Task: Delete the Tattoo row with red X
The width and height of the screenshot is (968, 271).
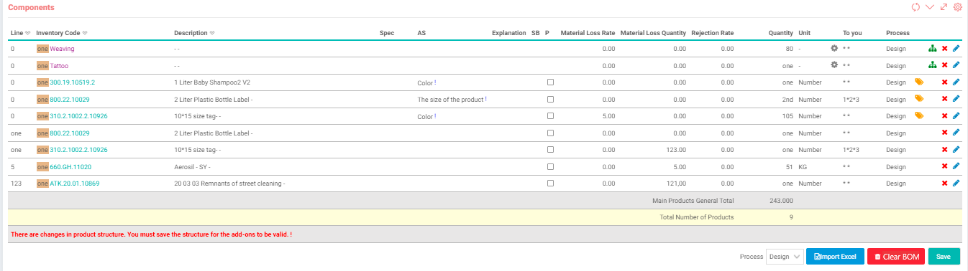Action: coord(944,65)
